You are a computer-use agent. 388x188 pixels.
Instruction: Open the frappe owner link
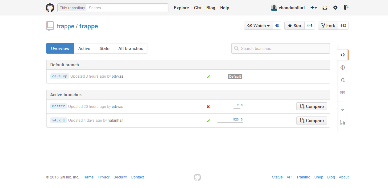point(65,26)
